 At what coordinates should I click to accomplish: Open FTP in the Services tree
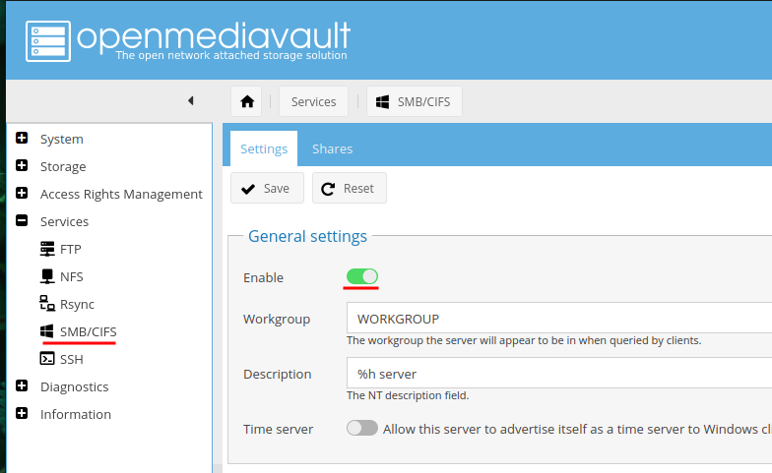[x=71, y=250]
